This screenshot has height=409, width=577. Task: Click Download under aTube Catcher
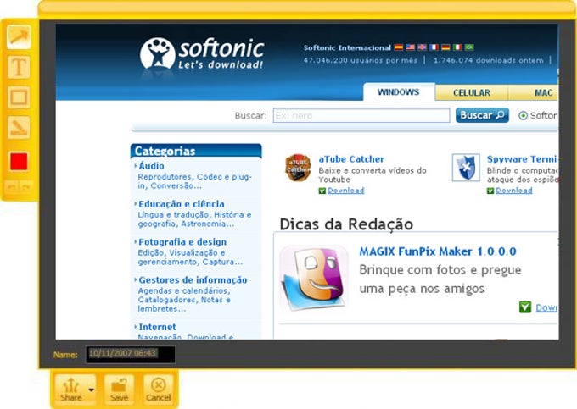pyautogui.click(x=345, y=191)
